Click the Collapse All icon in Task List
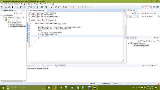This screenshot has width=160, height=90. tap(151, 13)
